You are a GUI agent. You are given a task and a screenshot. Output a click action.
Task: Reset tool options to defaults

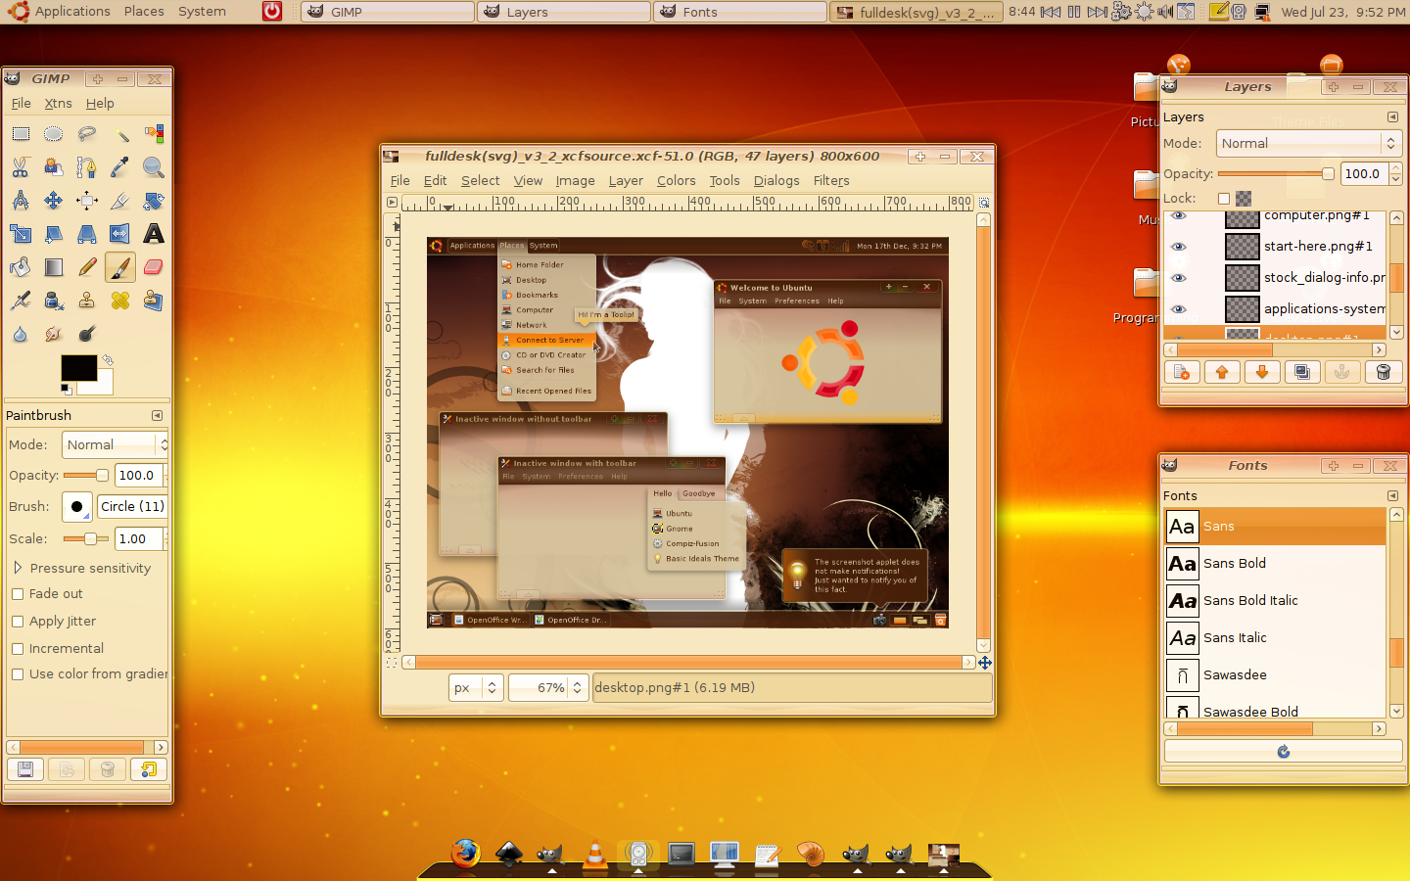click(x=149, y=770)
